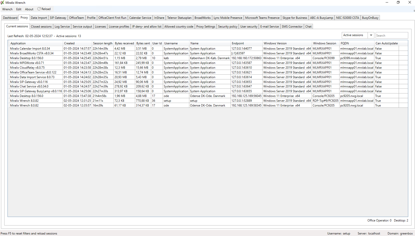Image resolution: width=415 pixels, height=236 pixels.
Task: Open the OfficeClient First Run tab
Action: pyautogui.click(x=112, y=18)
